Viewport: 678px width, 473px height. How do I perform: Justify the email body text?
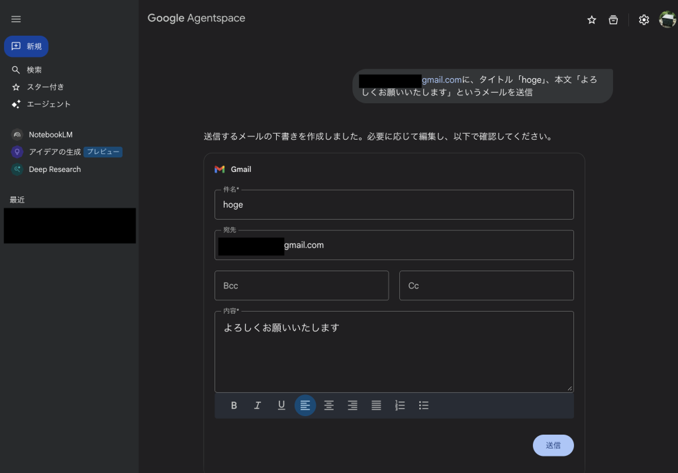(376, 406)
